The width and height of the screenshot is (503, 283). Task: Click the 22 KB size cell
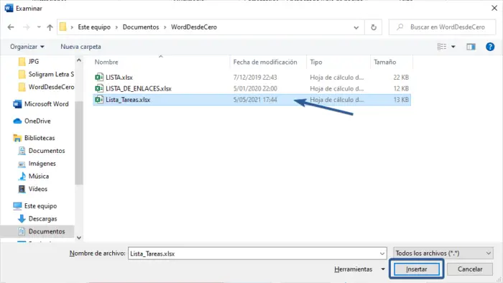[x=401, y=78]
